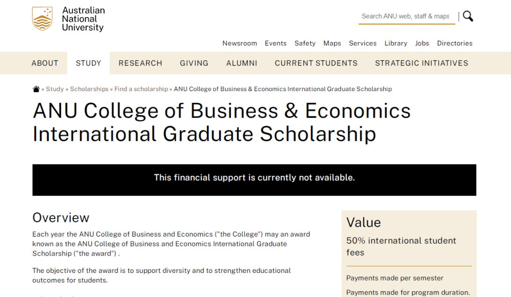Open the Services link

tap(362, 43)
